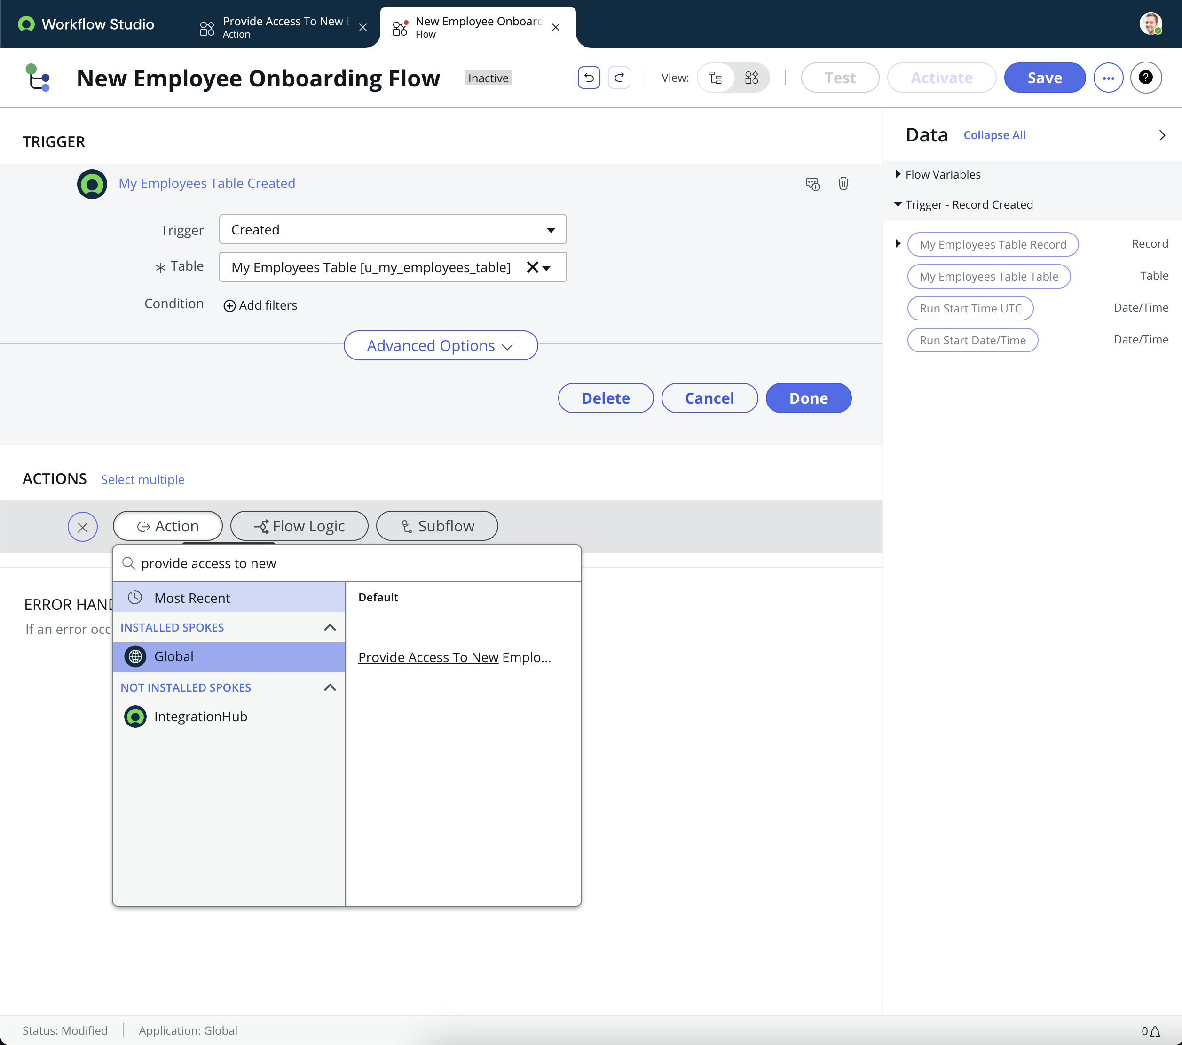Click the Global globe icon
Viewport: 1182px width, 1045px height.
pyautogui.click(x=135, y=656)
